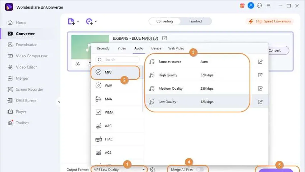Toggle the Merge All Files switch

[200, 169]
